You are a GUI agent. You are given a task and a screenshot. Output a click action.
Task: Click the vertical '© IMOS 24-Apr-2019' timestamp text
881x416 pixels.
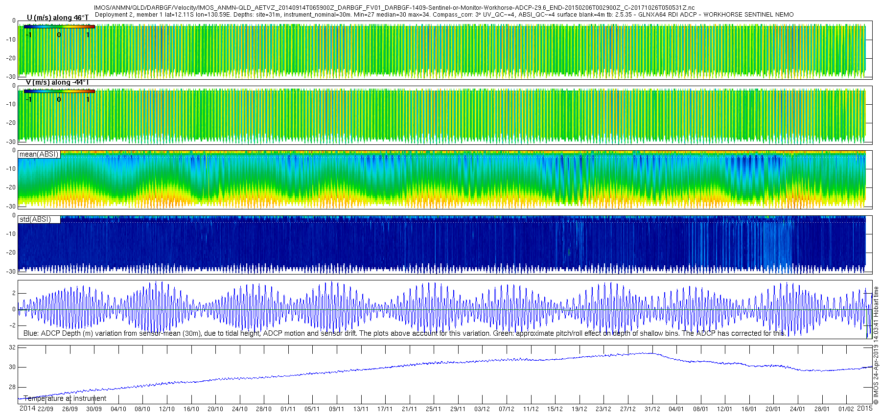point(876,346)
